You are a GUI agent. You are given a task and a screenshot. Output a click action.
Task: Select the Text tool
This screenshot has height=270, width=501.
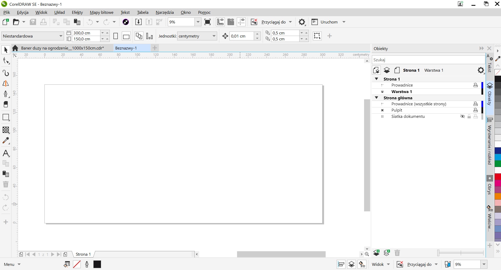[6, 153]
